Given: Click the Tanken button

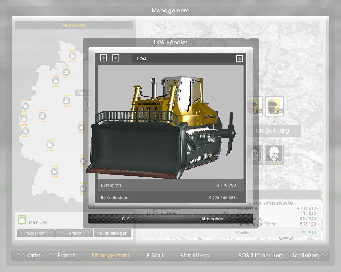Looking at the screenshot, I should coord(74,233).
